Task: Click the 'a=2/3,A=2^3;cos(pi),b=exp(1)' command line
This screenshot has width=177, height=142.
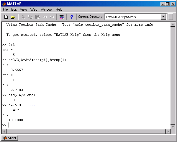Action: 37,60
